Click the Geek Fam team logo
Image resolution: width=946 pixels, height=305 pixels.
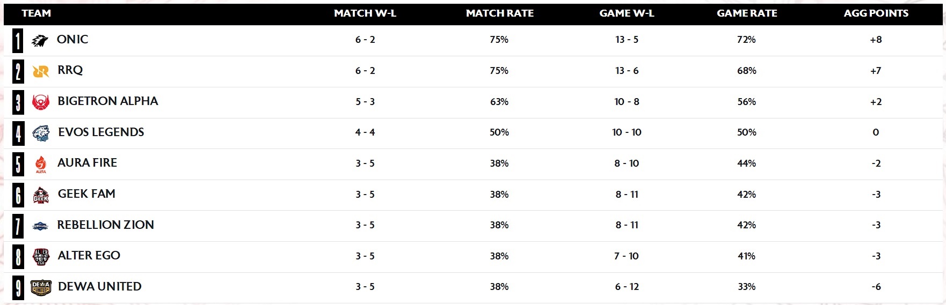tap(41, 195)
